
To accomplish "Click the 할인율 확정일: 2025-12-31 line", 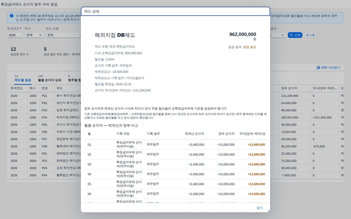I will pos(113,84).
